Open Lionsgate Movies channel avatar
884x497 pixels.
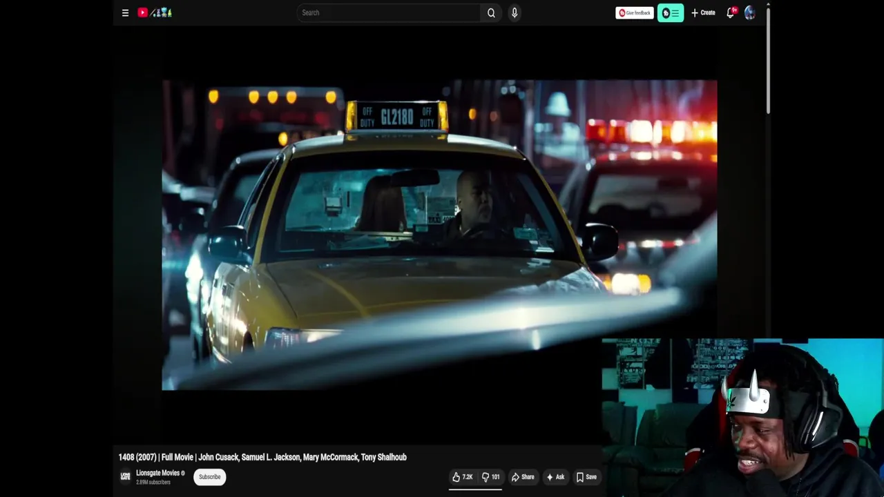pyautogui.click(x=125, y=476)
